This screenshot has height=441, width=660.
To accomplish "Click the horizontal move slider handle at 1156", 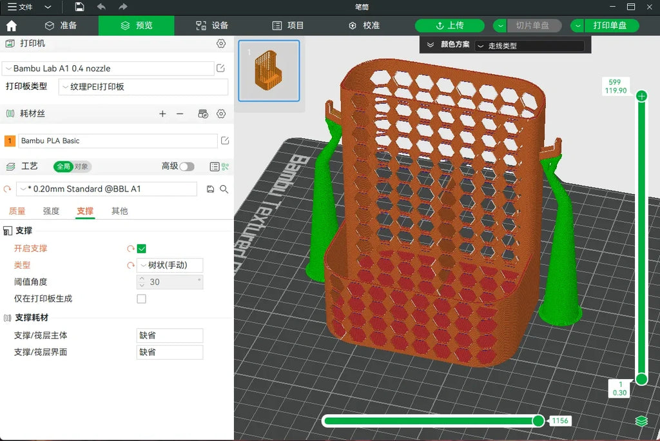I will [538, 421].
